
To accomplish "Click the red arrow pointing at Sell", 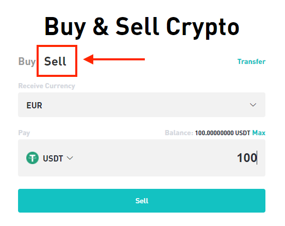I will pos(114,59).
